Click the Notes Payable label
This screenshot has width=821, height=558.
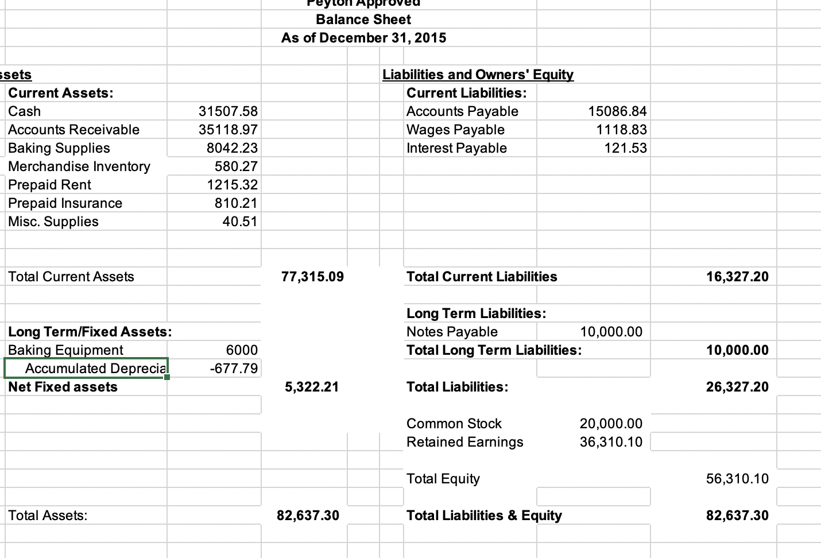click(452, 332)
